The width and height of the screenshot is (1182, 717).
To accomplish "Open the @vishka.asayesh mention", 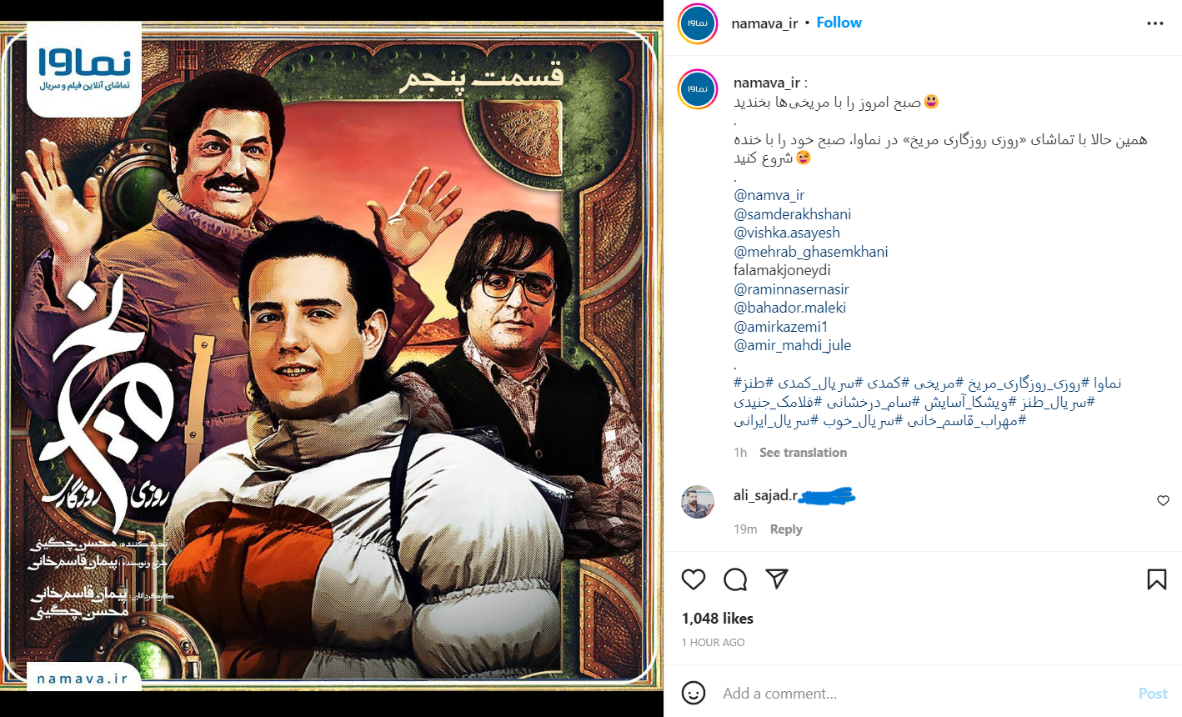I will [x=787, y=233].
